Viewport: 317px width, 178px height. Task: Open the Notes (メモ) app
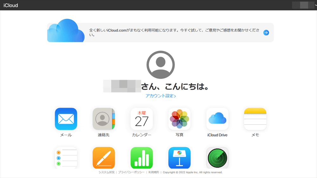255,119
